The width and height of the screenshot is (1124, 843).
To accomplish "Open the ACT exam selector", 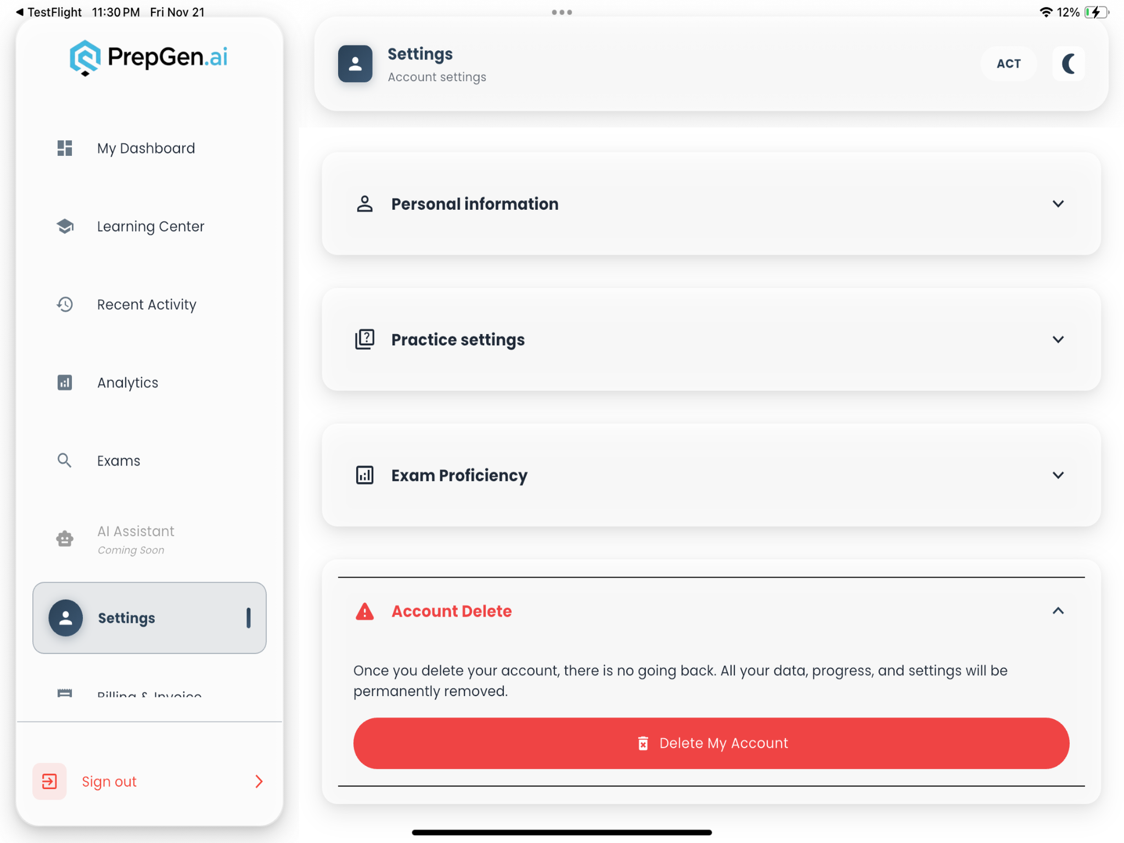I will pyautogui.click(x=1009, y=64).
